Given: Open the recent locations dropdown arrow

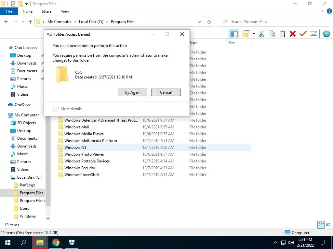Looking at the screenshot, I should [x=23, y=22].
